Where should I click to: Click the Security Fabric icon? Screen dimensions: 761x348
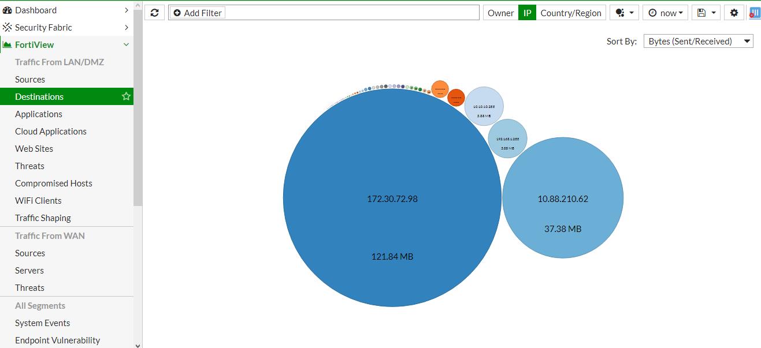8,27
